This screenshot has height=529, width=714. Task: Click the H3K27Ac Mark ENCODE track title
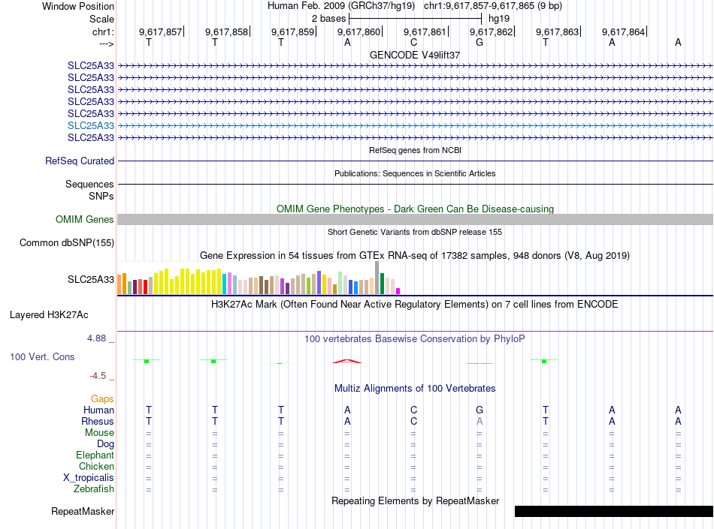pyautogui.click(x=414, y=304)
